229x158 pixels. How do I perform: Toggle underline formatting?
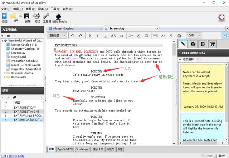(106, 36)
